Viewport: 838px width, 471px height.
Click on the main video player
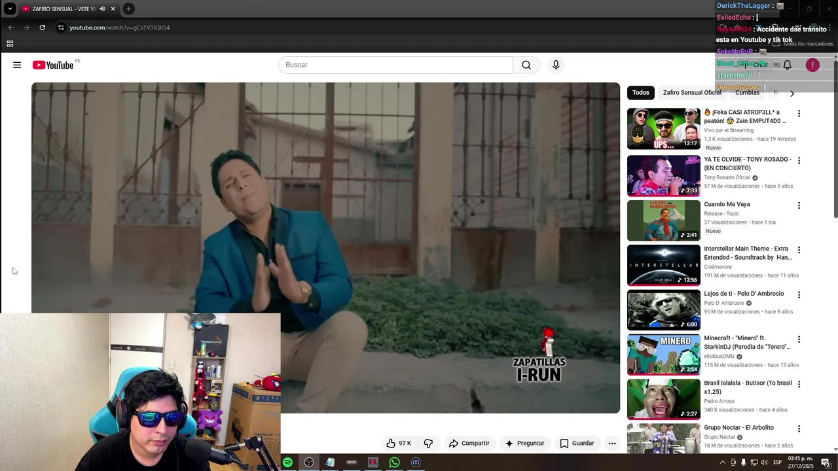pos(325,248)
